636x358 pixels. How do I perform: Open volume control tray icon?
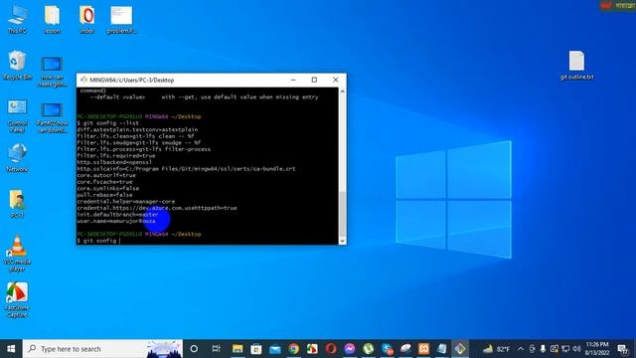point(576,349)
